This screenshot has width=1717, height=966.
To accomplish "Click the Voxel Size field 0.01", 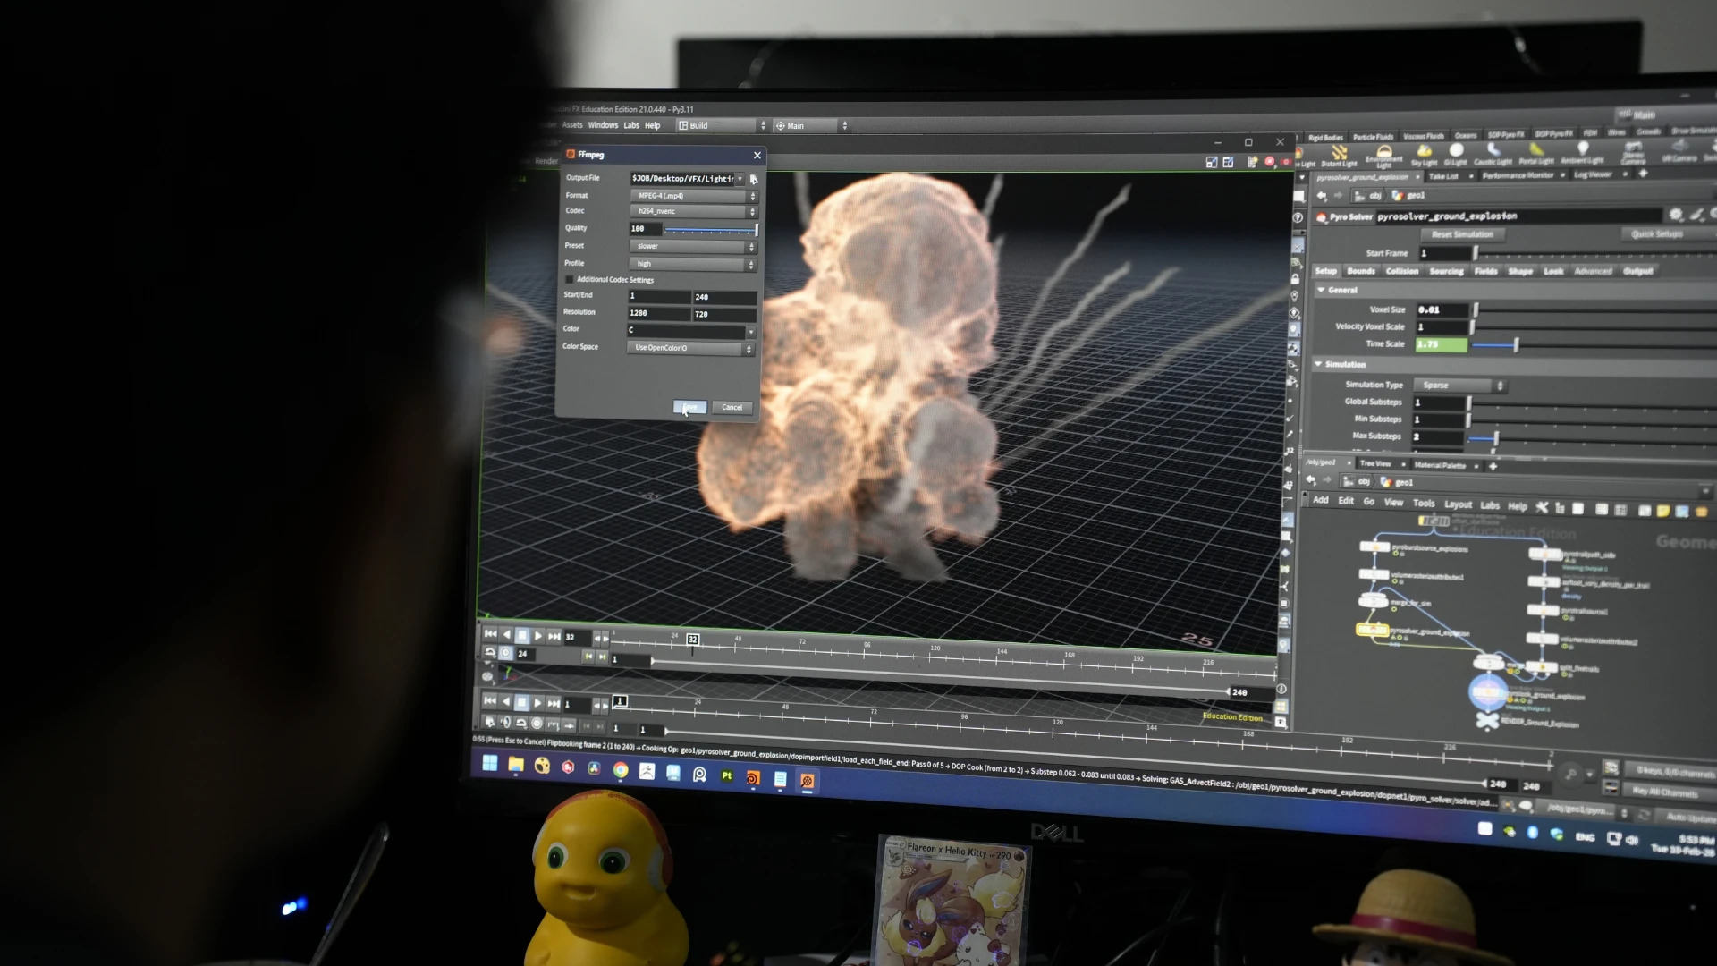I will (1442, 309).
